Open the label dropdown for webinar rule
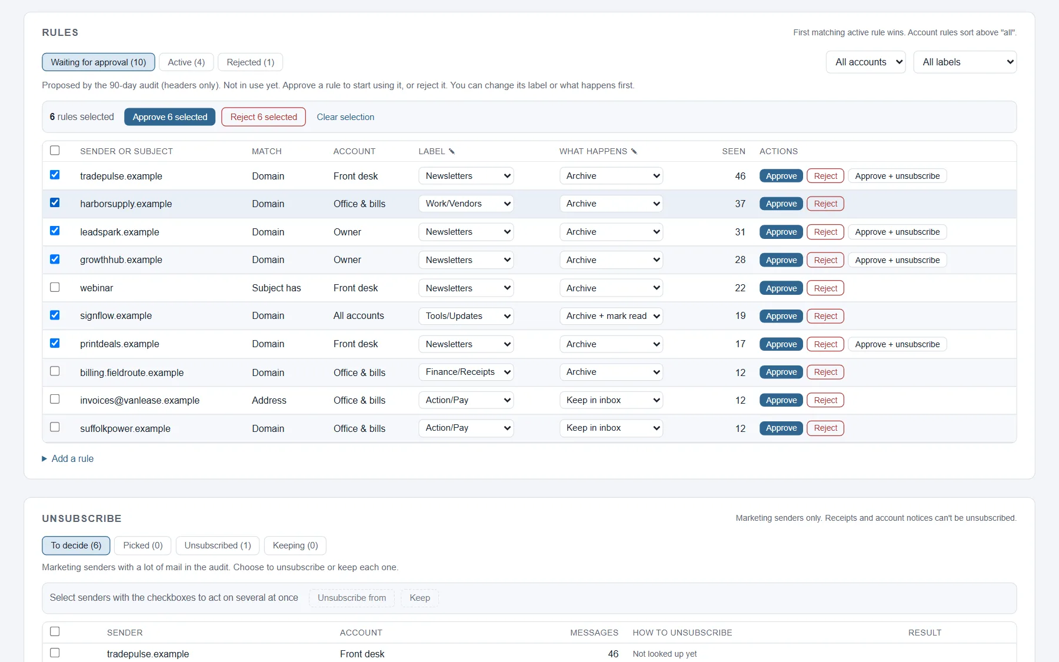Viewport: 1059px width, 662px height. point(466,288)
